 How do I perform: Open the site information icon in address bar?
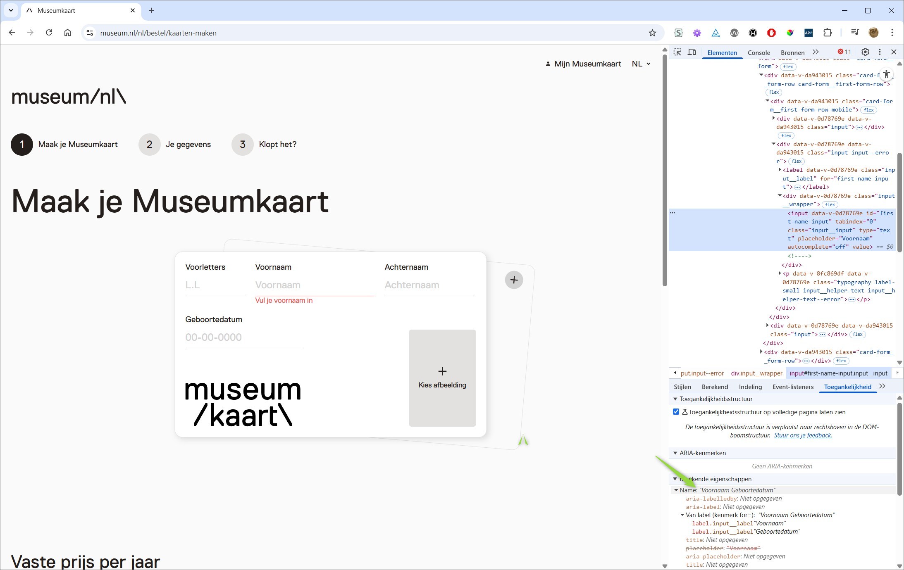[x=90, y=33]
